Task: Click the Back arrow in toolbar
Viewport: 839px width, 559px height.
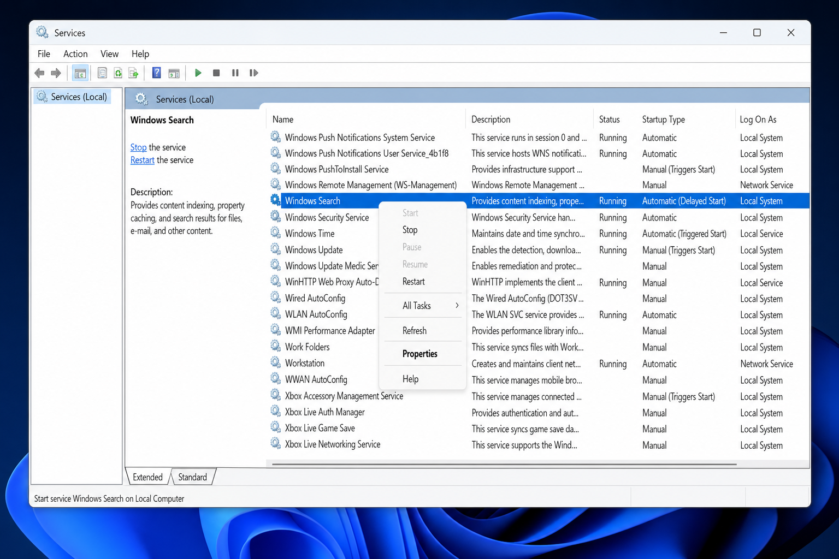Action: click(x=39, y=73)
